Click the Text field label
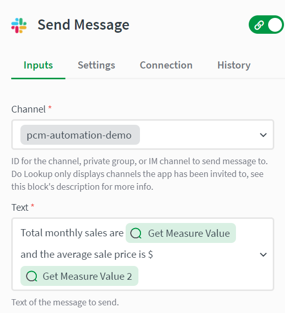 click(x=20, y=208)
